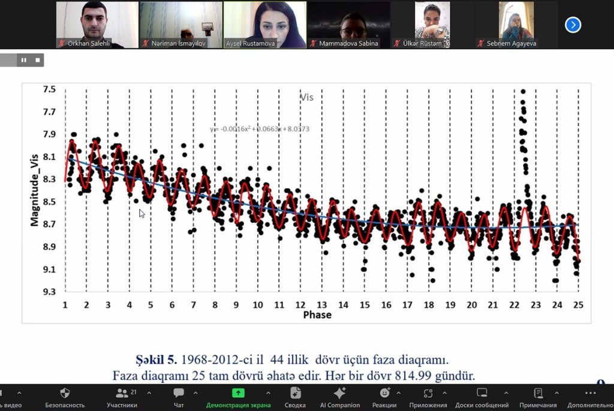Open Whiteboards (Доски сообщений)
The width and height of the screenshot is (614, 411).
(481, 393)
